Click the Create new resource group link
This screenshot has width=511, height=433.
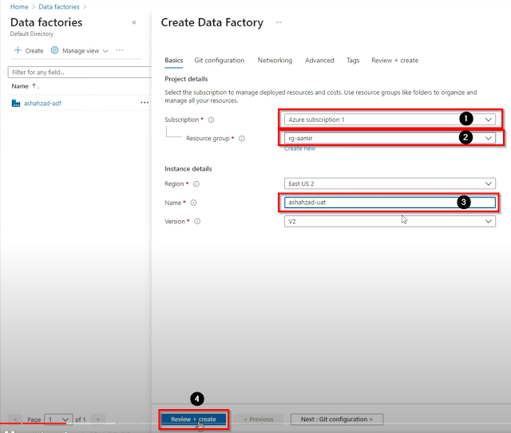tap(300, 148)
